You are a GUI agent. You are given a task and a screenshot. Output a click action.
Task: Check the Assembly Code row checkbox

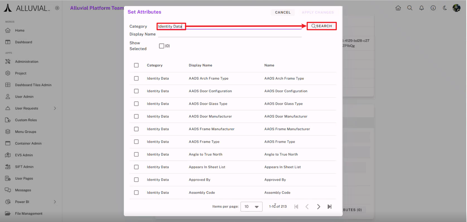(x=136, y=193)
